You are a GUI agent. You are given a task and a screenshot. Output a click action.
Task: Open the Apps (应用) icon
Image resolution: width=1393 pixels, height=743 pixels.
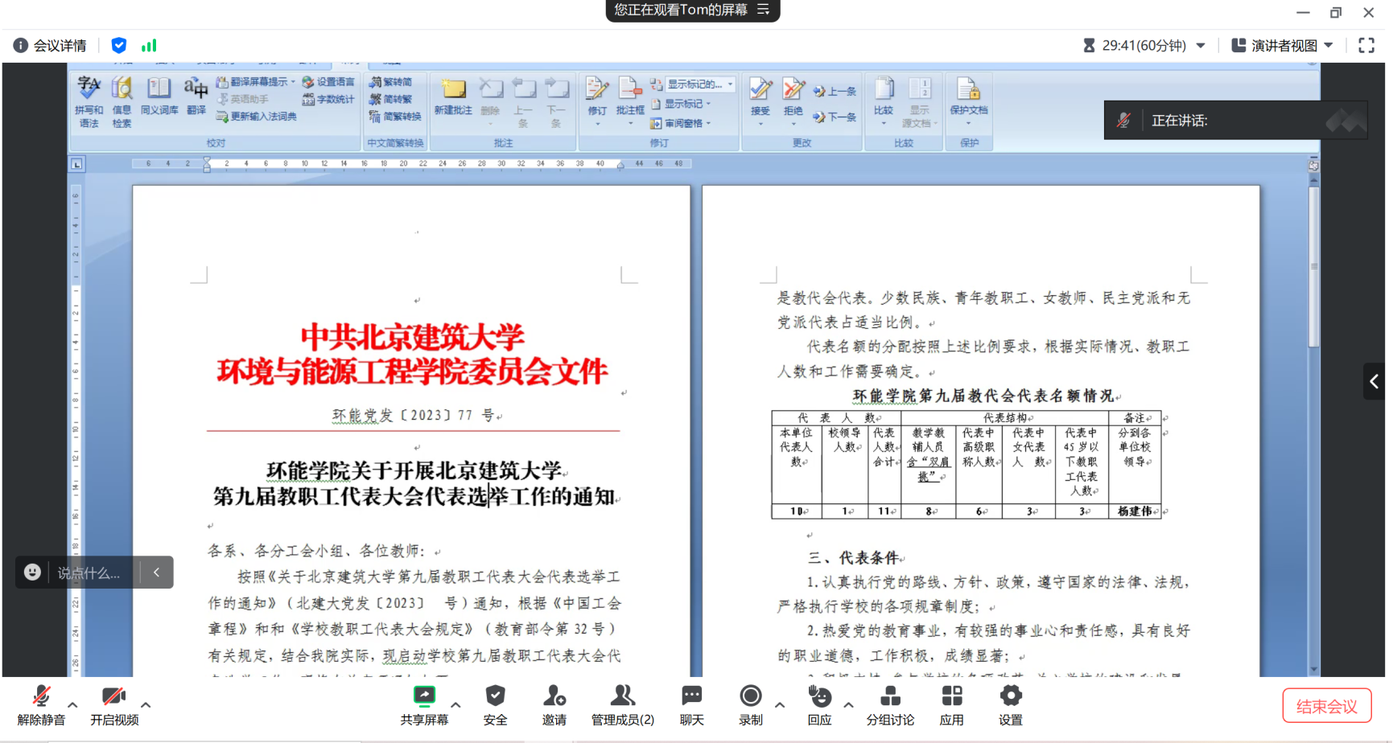[x=951, y=696]
